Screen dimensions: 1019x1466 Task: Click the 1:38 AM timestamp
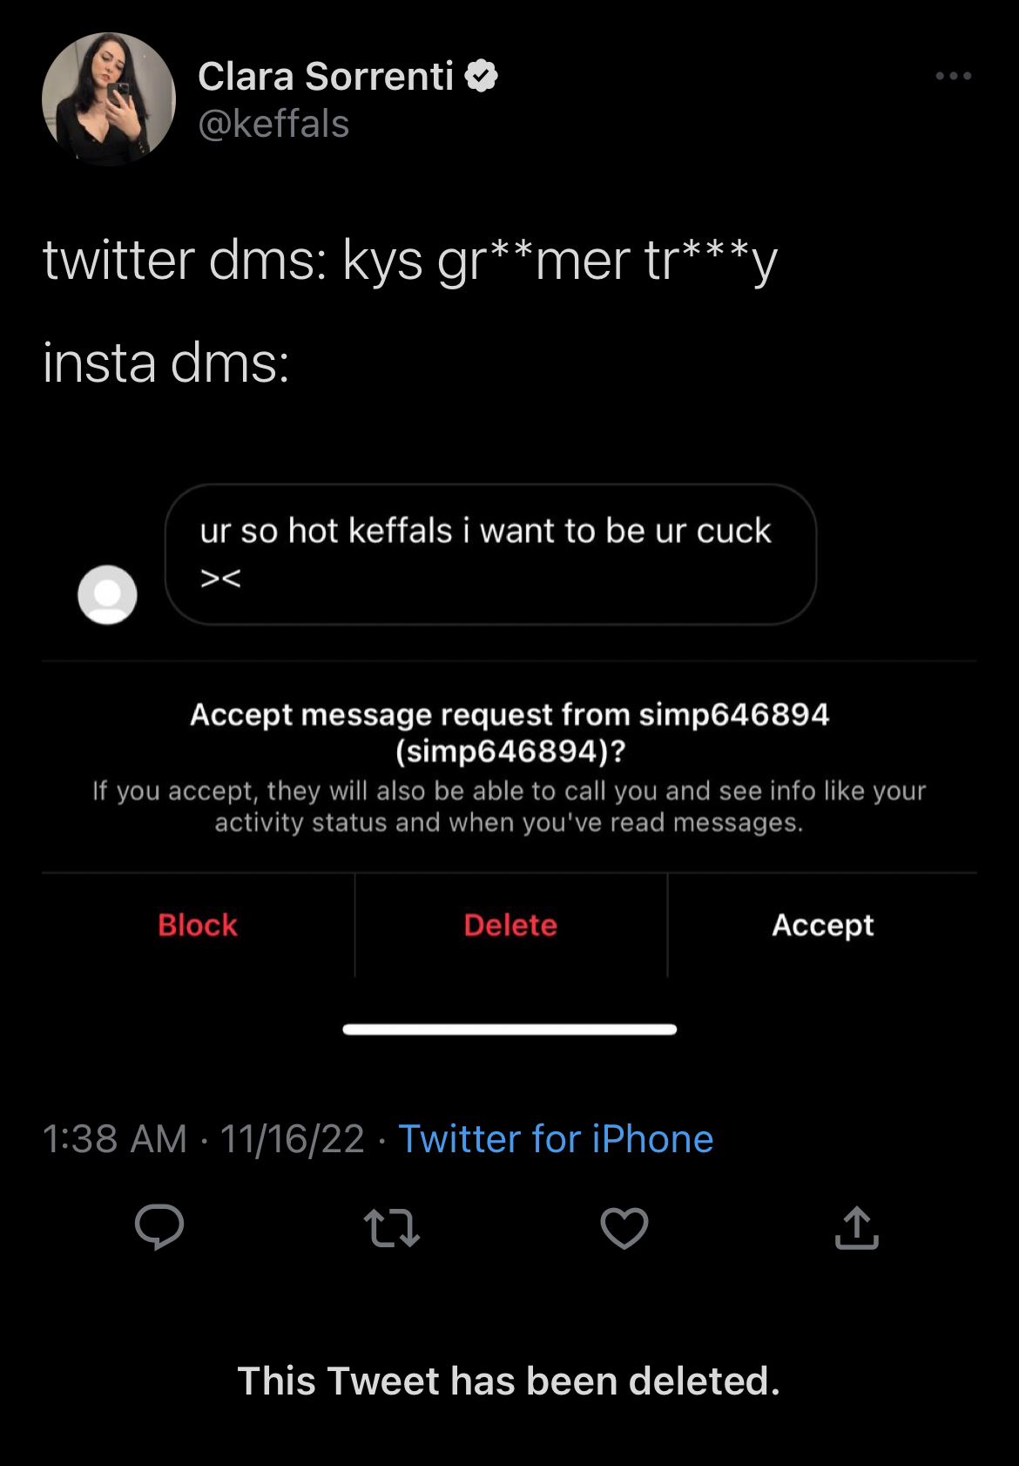pyautogui.click(x=115, y=1139)
